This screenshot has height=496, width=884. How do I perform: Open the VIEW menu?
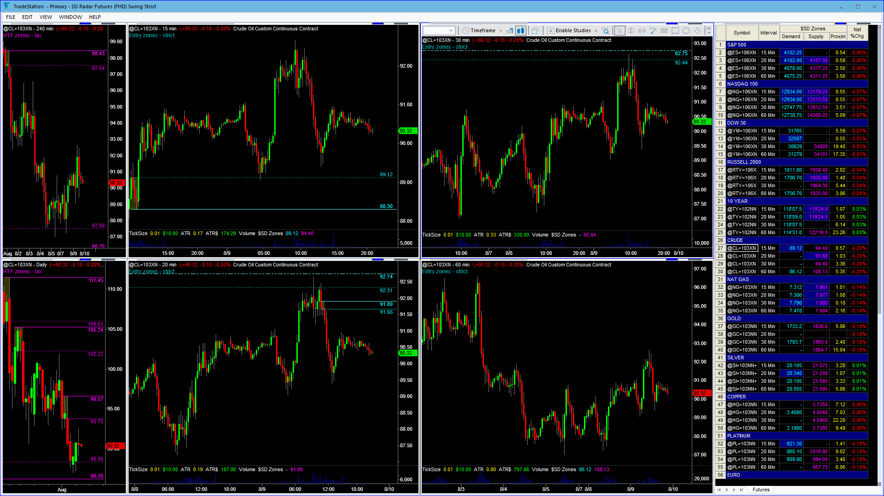click(x=46, y=17)
